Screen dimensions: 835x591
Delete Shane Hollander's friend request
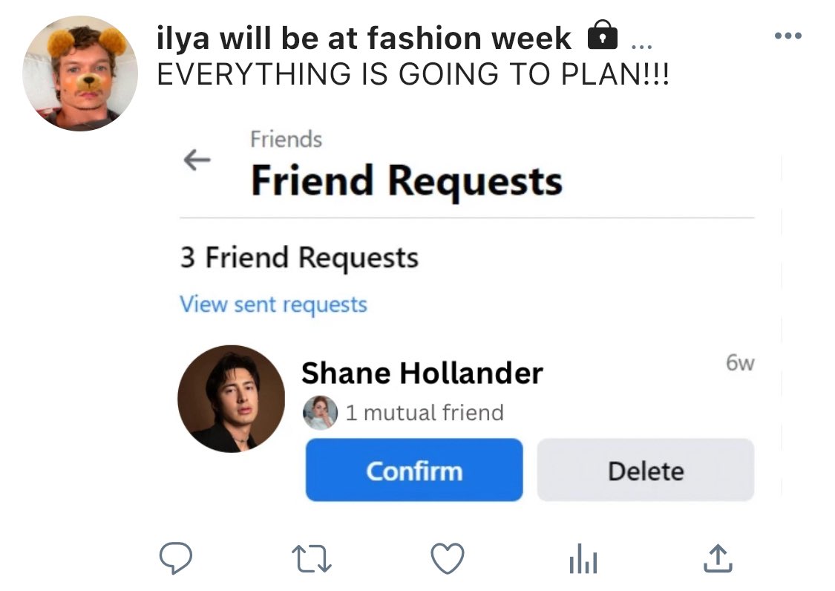point(646,470)
